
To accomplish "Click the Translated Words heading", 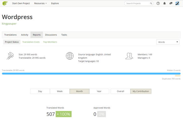I will point(55,108).
